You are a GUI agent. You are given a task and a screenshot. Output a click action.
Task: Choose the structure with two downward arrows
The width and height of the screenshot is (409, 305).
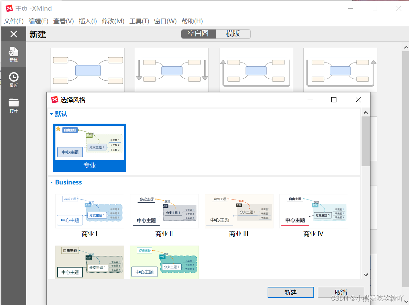(x=172, y=70)
